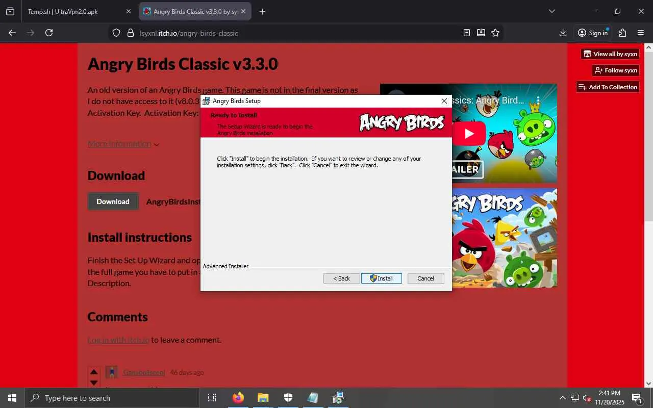Expand the list all tabs dropdown

[551, 11]
